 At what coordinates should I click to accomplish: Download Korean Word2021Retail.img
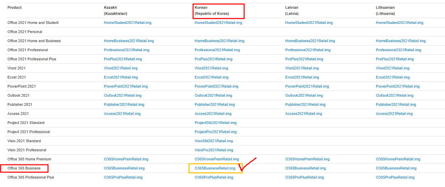pyautogui.click(x=211, y=68)
